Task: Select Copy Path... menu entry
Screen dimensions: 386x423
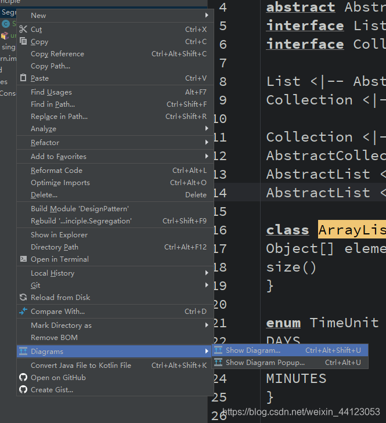Action: click(x=116, y=66)
